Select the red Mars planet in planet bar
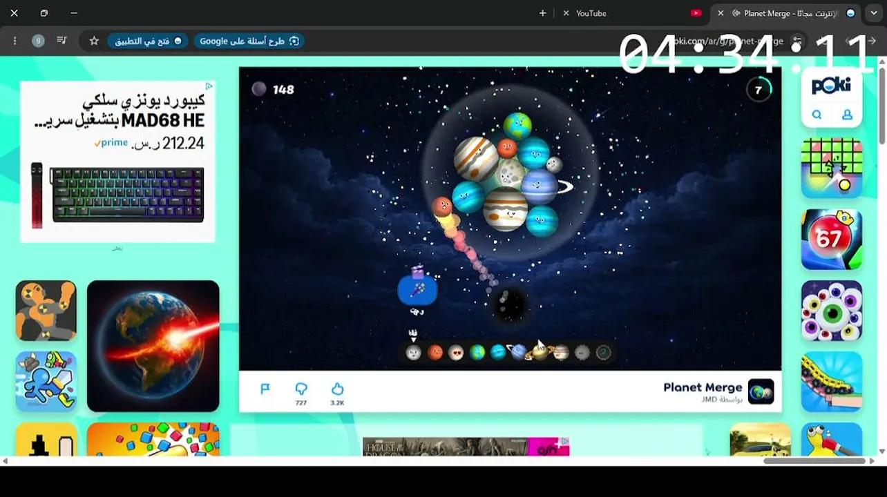This screenshot has width=887, height=497. 435,353
